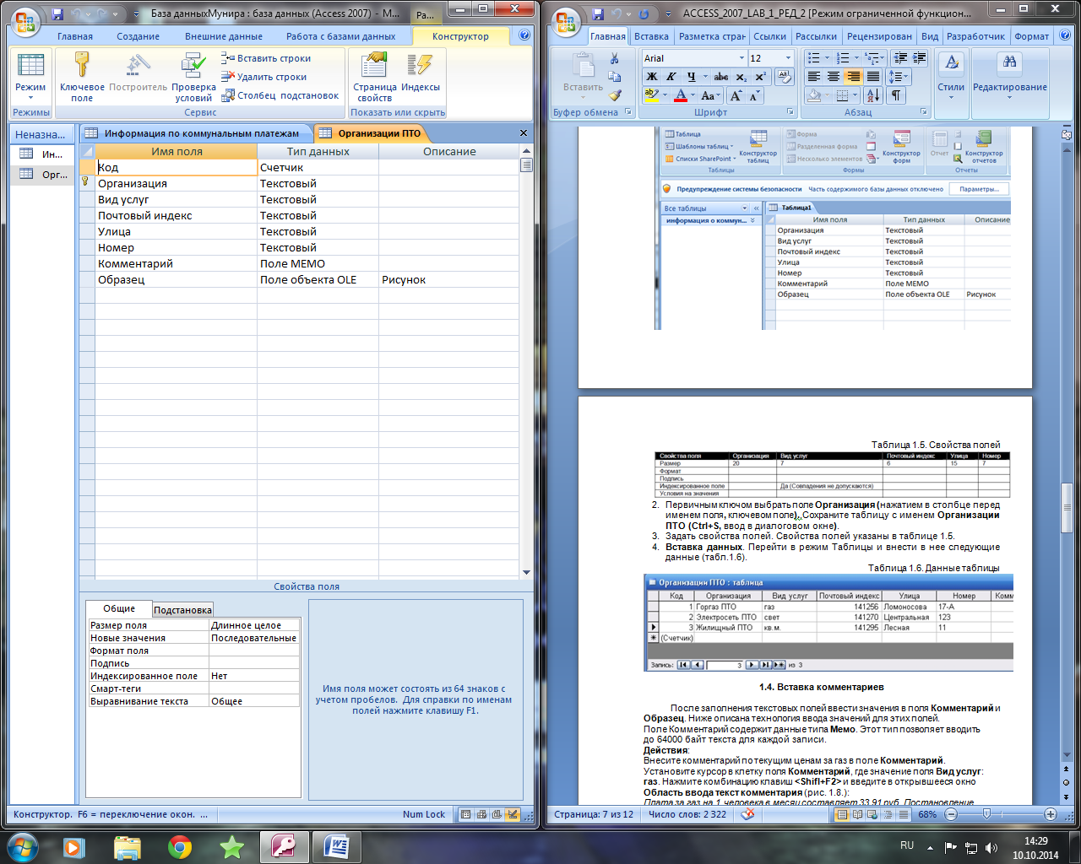The width and height of the screenshot is (1081, 864).
Task: Switch to Внешние данные tab in Access
Action: pyautogui.click(x=224, y=36)
